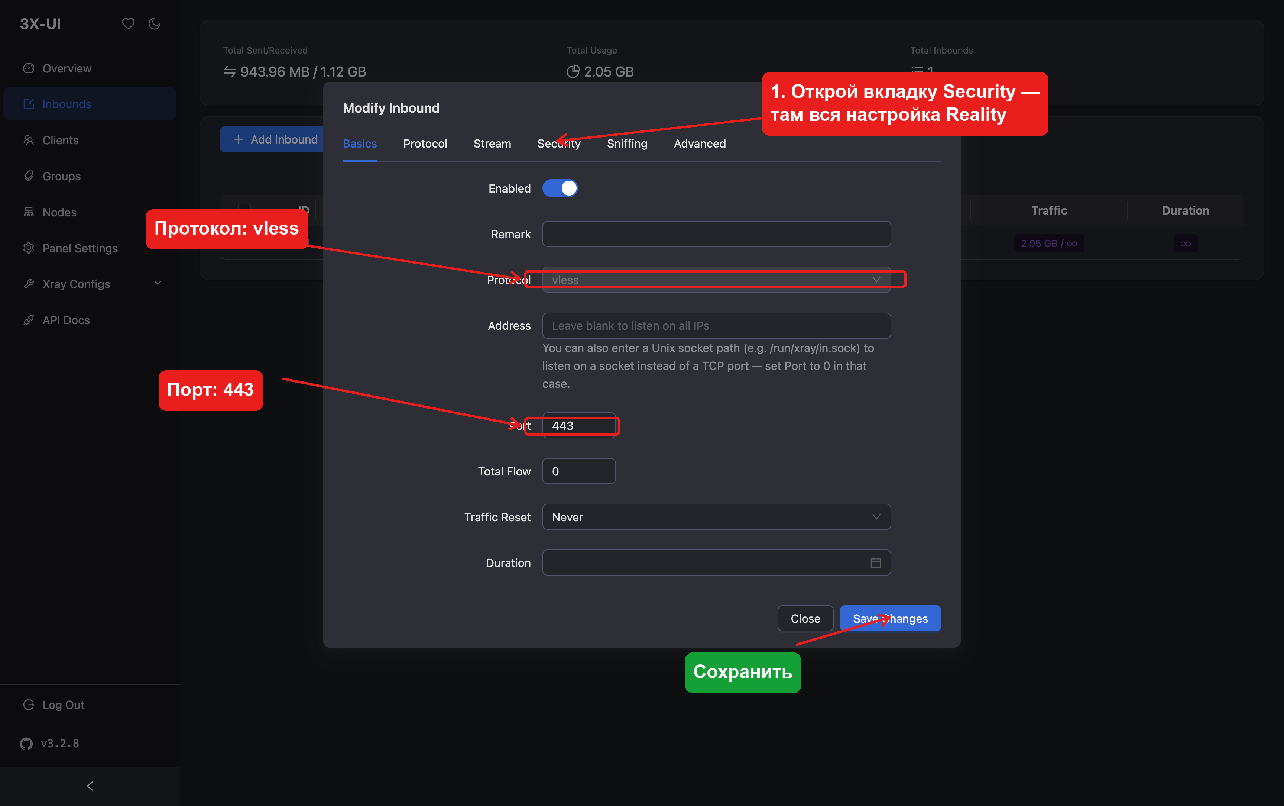Switch to the Stream tab
This screenshot has width=1284, height=806.
(x=492, y=144)
